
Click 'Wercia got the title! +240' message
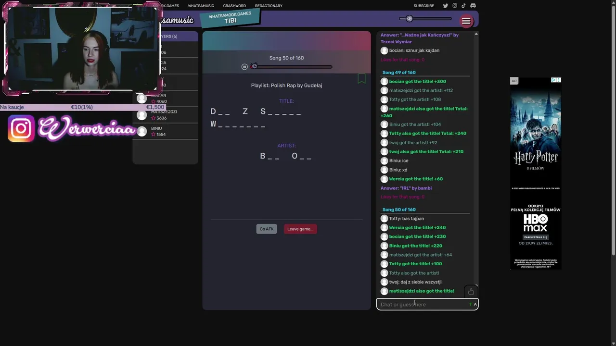417,227
